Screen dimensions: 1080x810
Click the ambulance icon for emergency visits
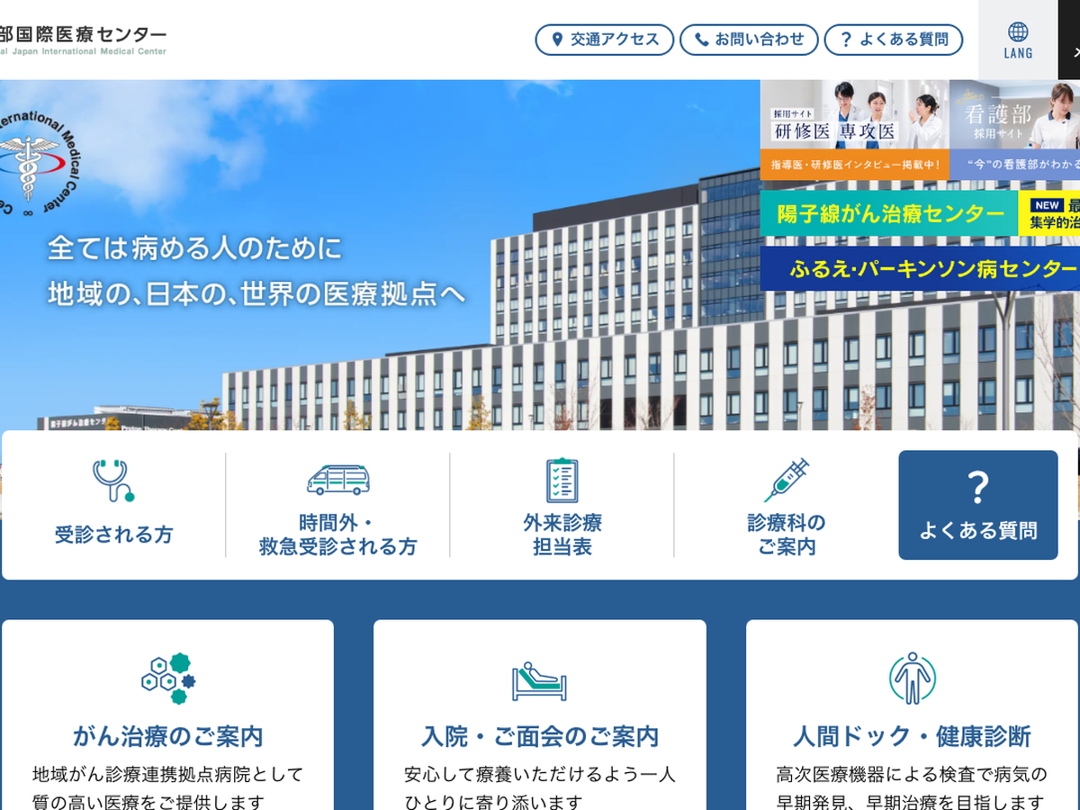[337, 480]
